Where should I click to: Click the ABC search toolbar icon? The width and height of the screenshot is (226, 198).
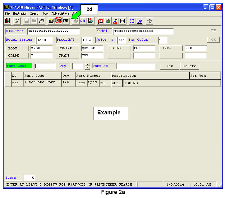83,21
